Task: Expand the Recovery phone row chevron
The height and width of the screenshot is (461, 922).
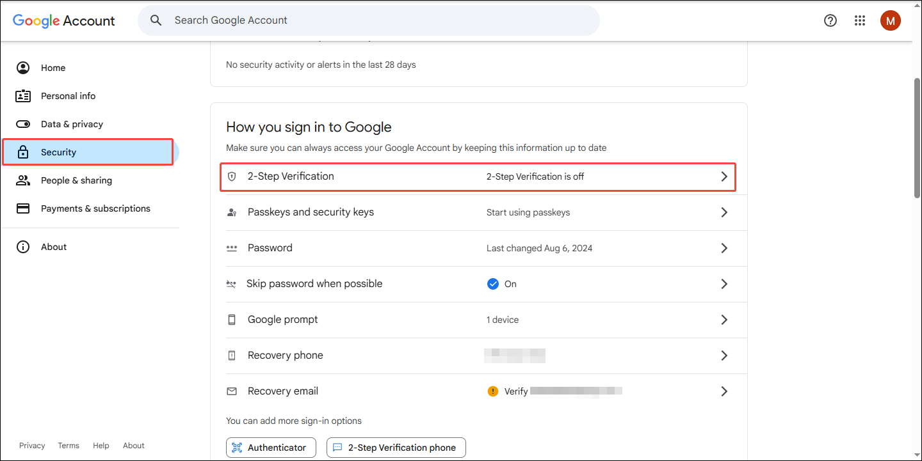Action: 724,356
